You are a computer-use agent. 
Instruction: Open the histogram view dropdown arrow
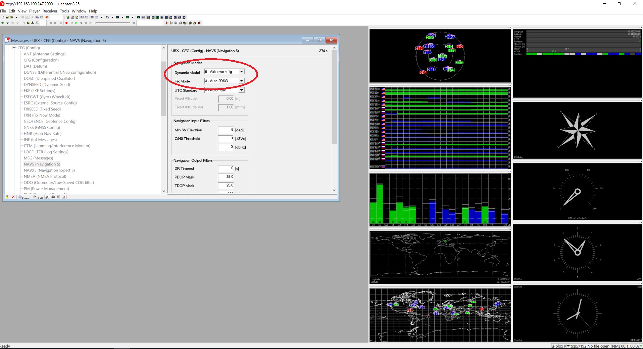(x=132, y=17)
